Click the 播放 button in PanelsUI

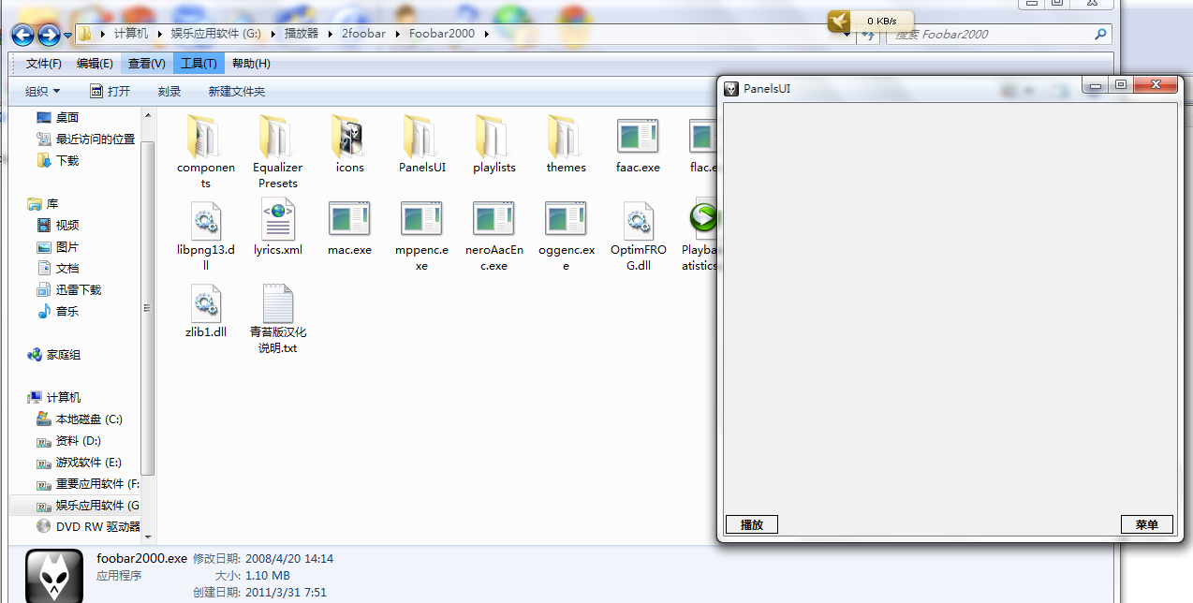coord(752,524)
